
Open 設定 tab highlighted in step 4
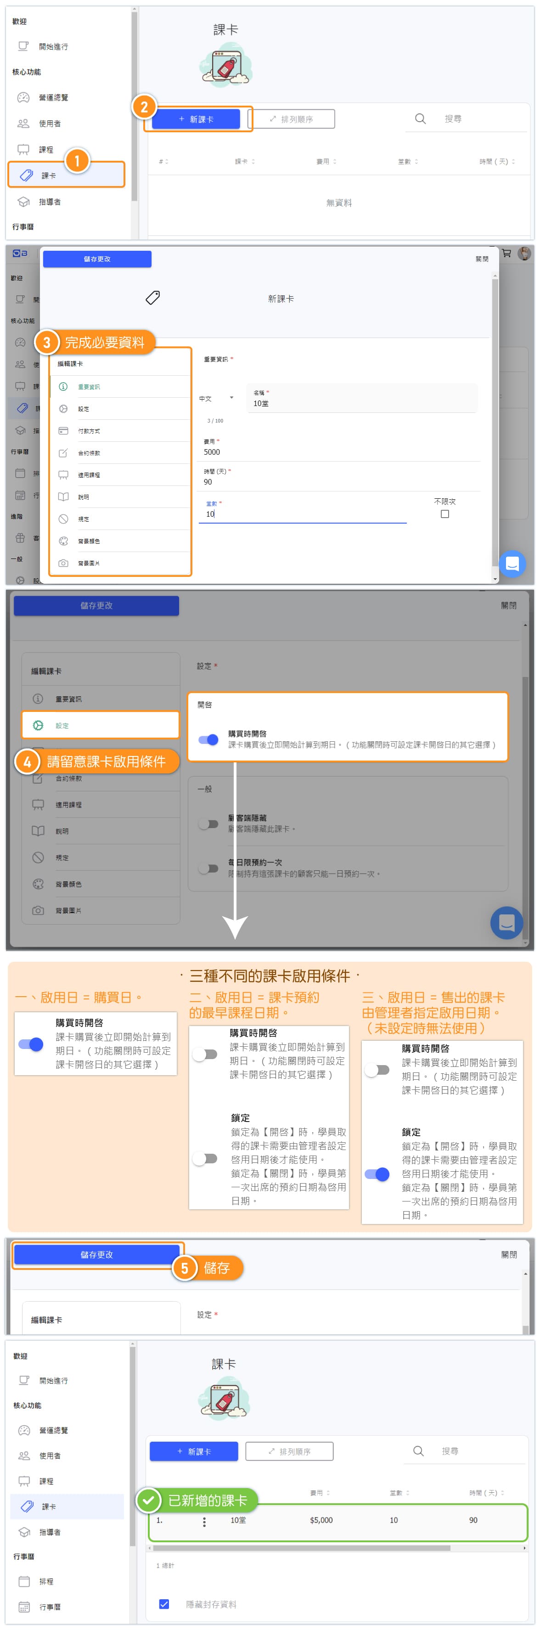(100, 725)
